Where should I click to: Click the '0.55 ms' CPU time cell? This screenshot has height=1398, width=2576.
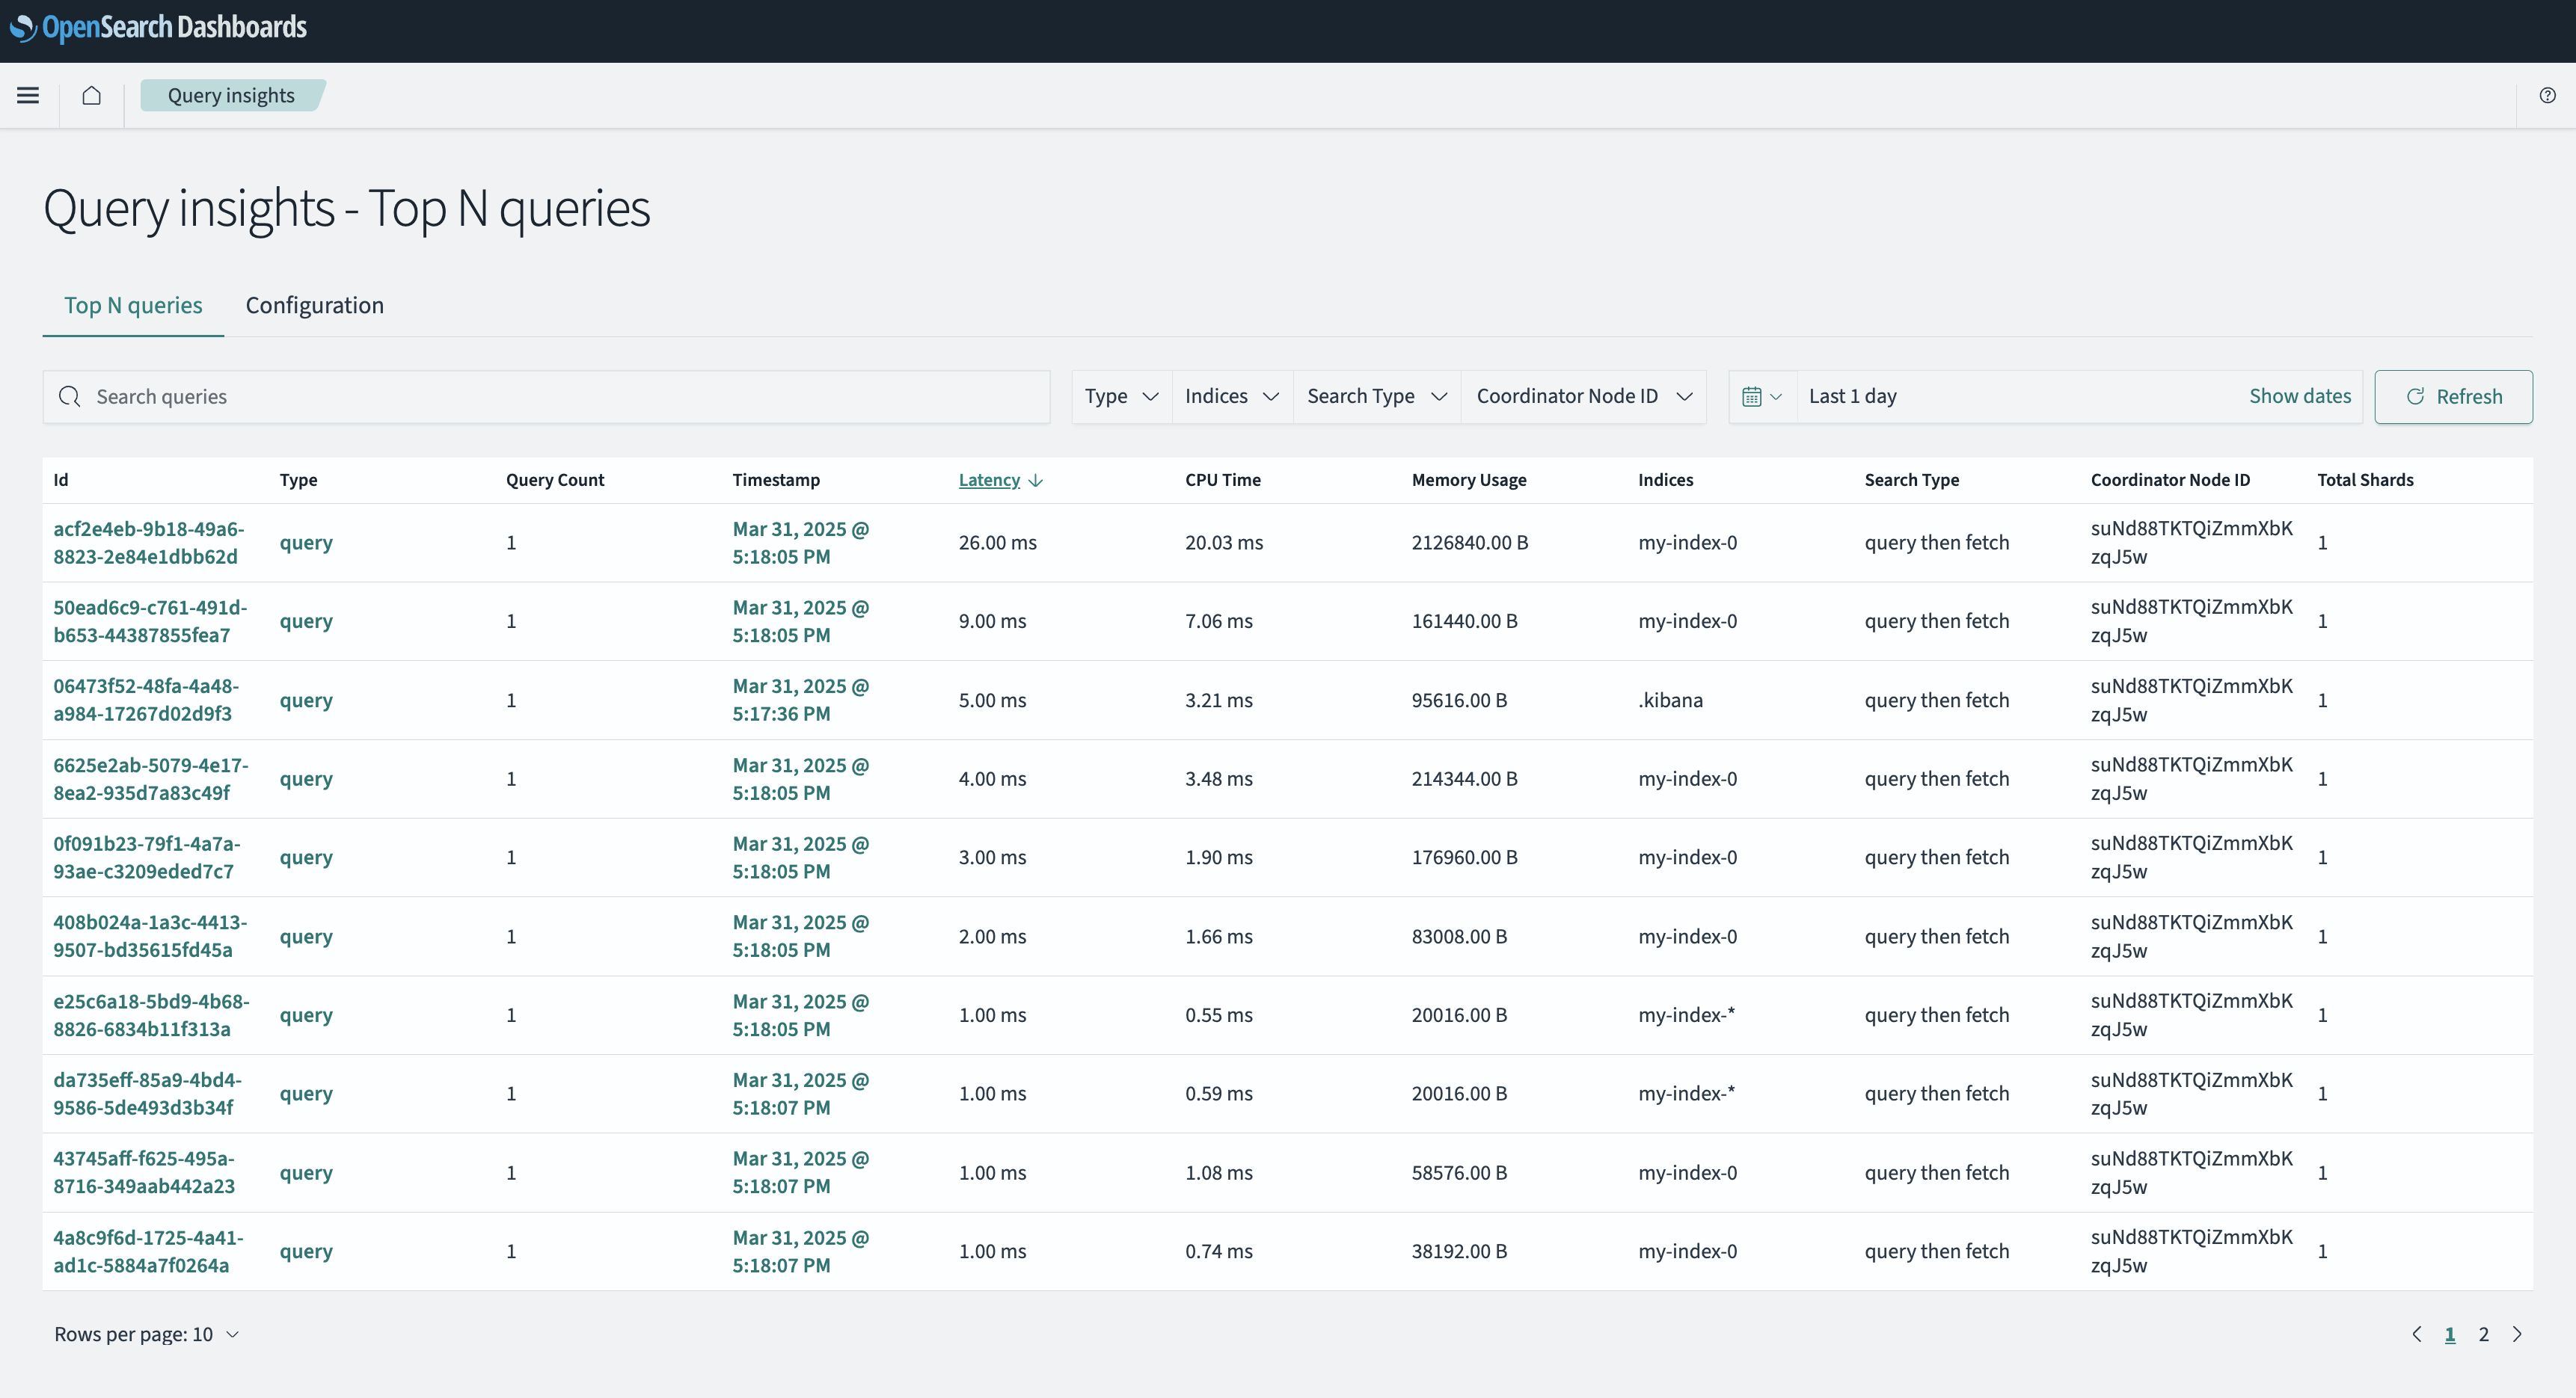(x=1219, y=1015)
